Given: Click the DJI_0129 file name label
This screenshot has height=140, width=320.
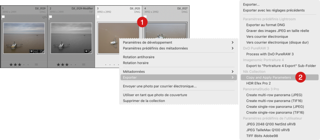Looking at the screenshot, I should (x=40, y=8).
